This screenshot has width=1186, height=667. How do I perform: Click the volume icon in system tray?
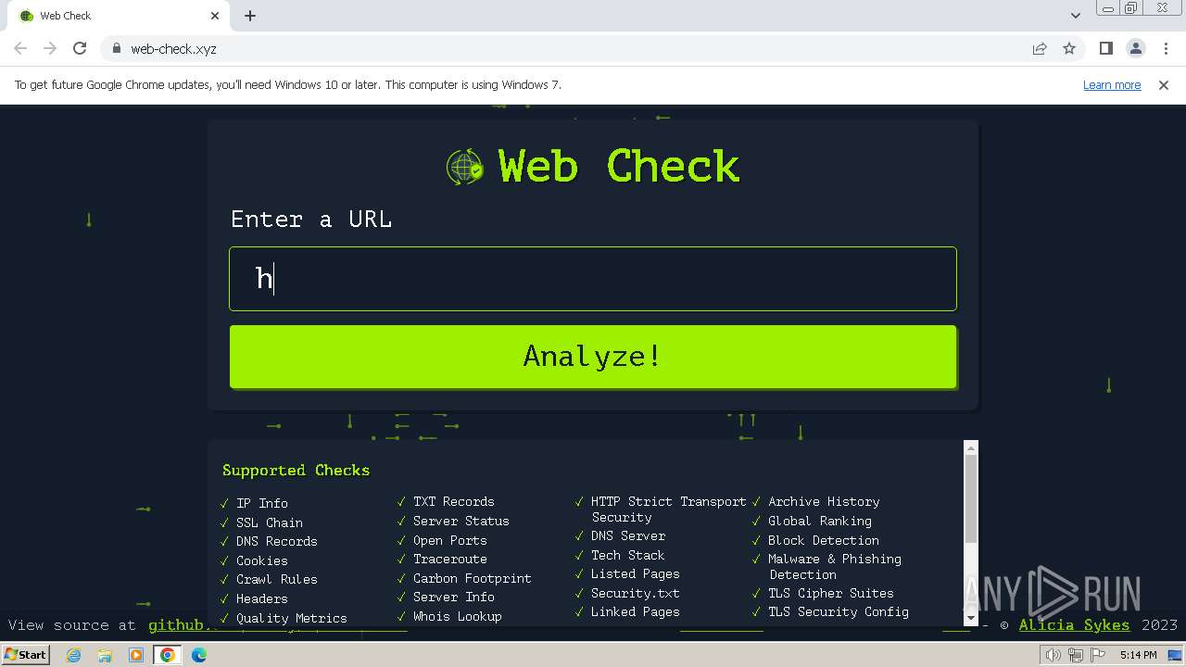1054,655
